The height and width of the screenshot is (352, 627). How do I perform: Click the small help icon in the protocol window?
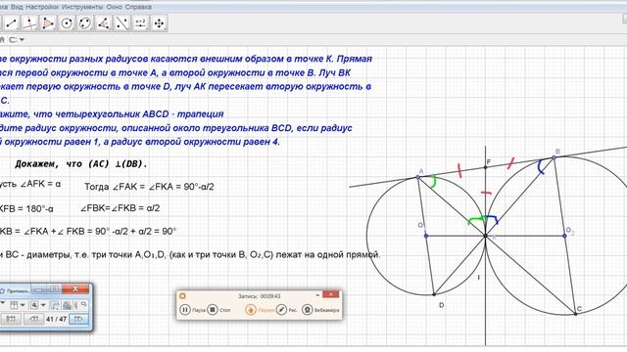[x=83, y=304]
